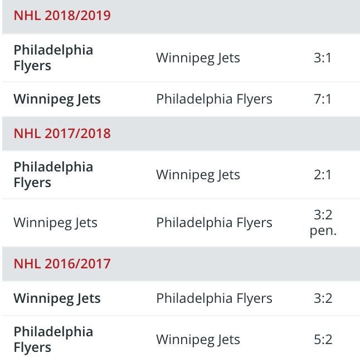Click Winnipeg Jets in the 3:2 pen. row
The height and width of the screenshot is (363, 360).
tap(55, 223)
